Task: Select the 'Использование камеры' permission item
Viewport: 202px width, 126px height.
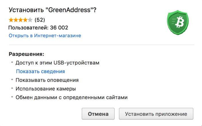Action: click(46, 89)
